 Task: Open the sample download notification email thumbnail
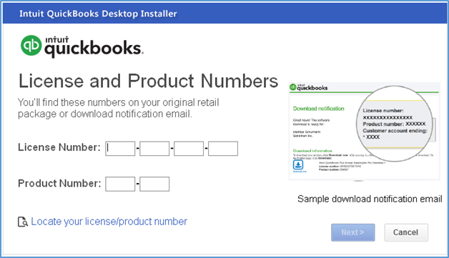(x=364, y=132)
